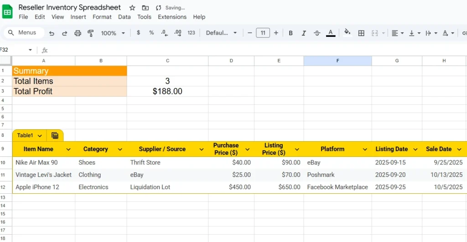Open the Extensions menu

point(172,17)
